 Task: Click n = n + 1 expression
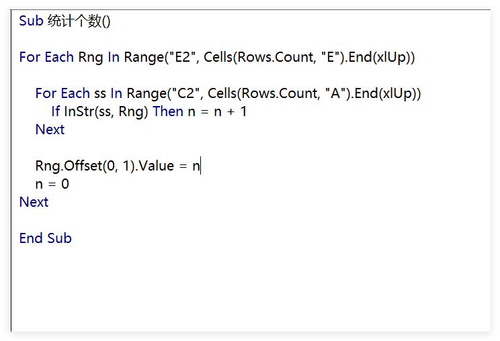coord(217,111)
